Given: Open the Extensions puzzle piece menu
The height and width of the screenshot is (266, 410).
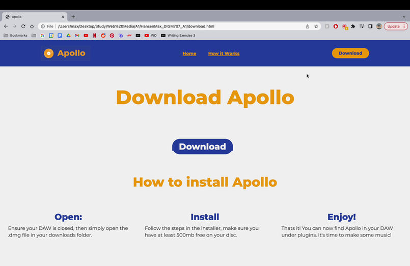Looking at the screenshot, I should click(x=353, y=26).
